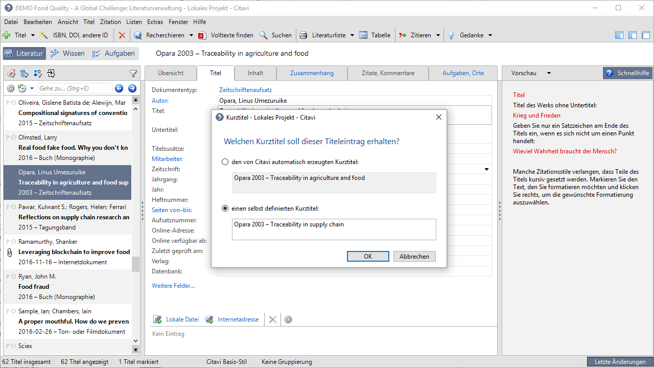Screen dimensions: 654x368
Task: Click the filter funnel icon above title list
Action: (133, 74)
